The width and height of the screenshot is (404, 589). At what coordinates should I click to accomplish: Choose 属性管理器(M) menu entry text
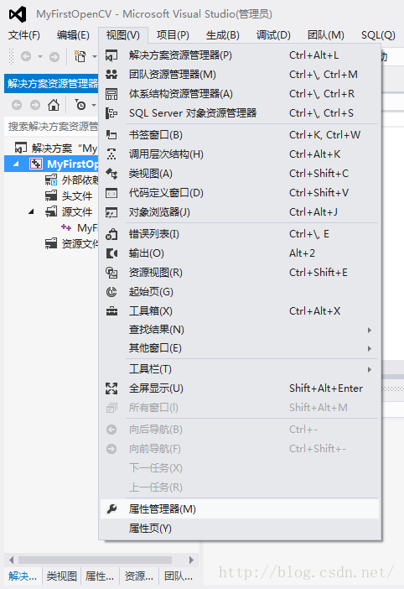tap(163, 509)
